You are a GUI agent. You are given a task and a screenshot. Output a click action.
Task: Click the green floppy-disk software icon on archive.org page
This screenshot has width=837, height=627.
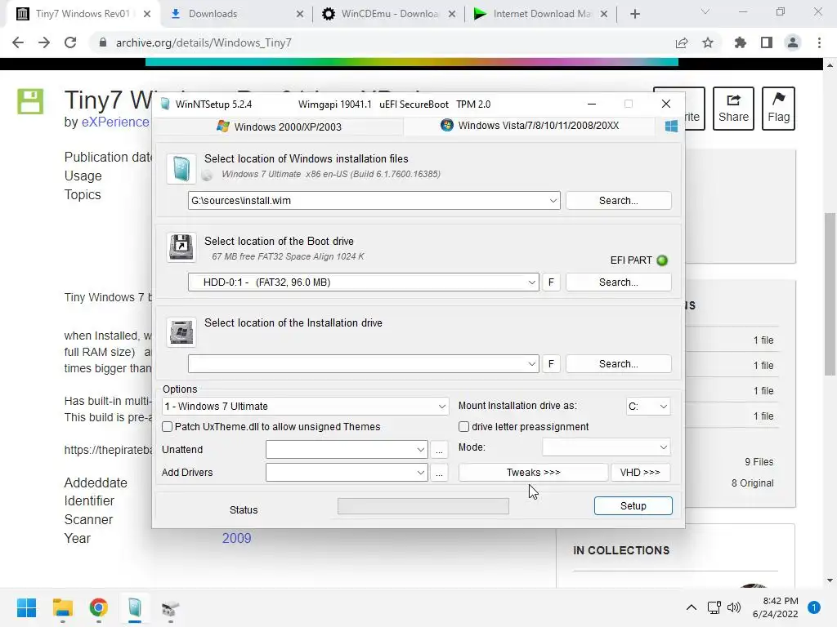click(x=30, y=101)
